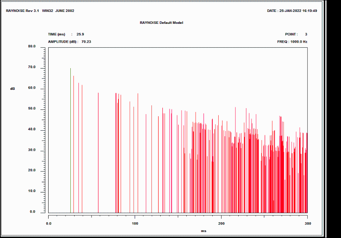The image size is (341, 238).
Task: Click the FREQ : 1000.0 Hz label
Action: [292, 42]
